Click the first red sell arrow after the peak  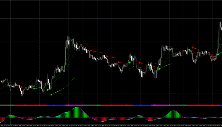pyautogui.click(x=91, y=50)
